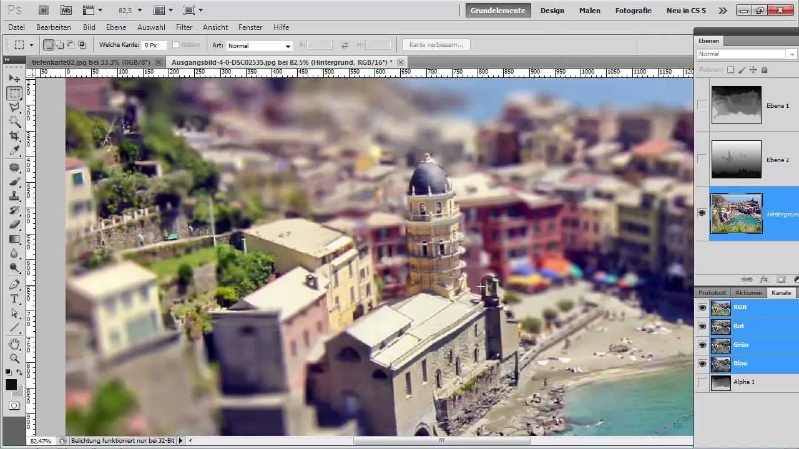Add a layer mask
The width and height of the screenshot is (799, 449).
(x=781, y=279)
